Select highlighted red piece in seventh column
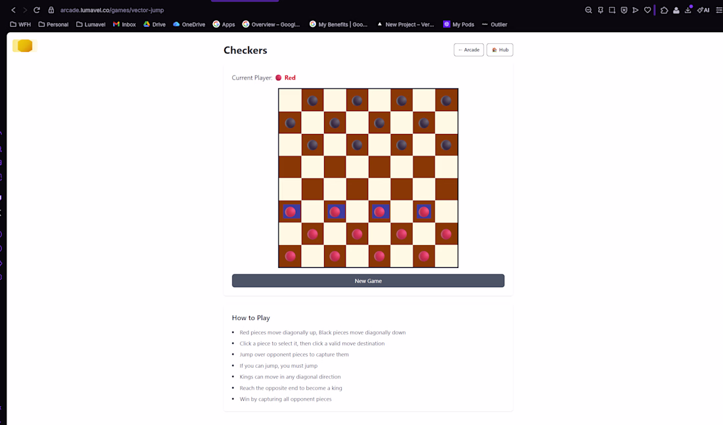 pyautogui.click(x=424, y=212)
